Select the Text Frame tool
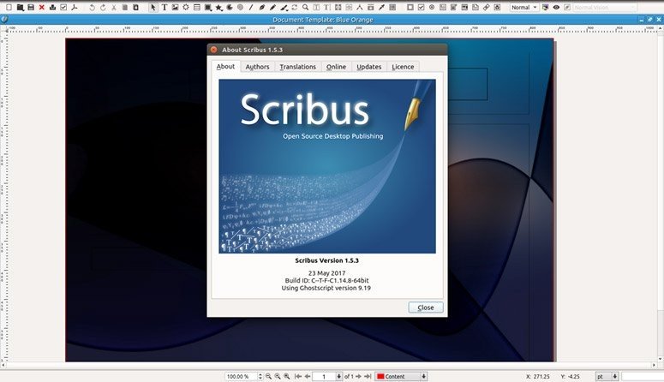 point(165,7)
